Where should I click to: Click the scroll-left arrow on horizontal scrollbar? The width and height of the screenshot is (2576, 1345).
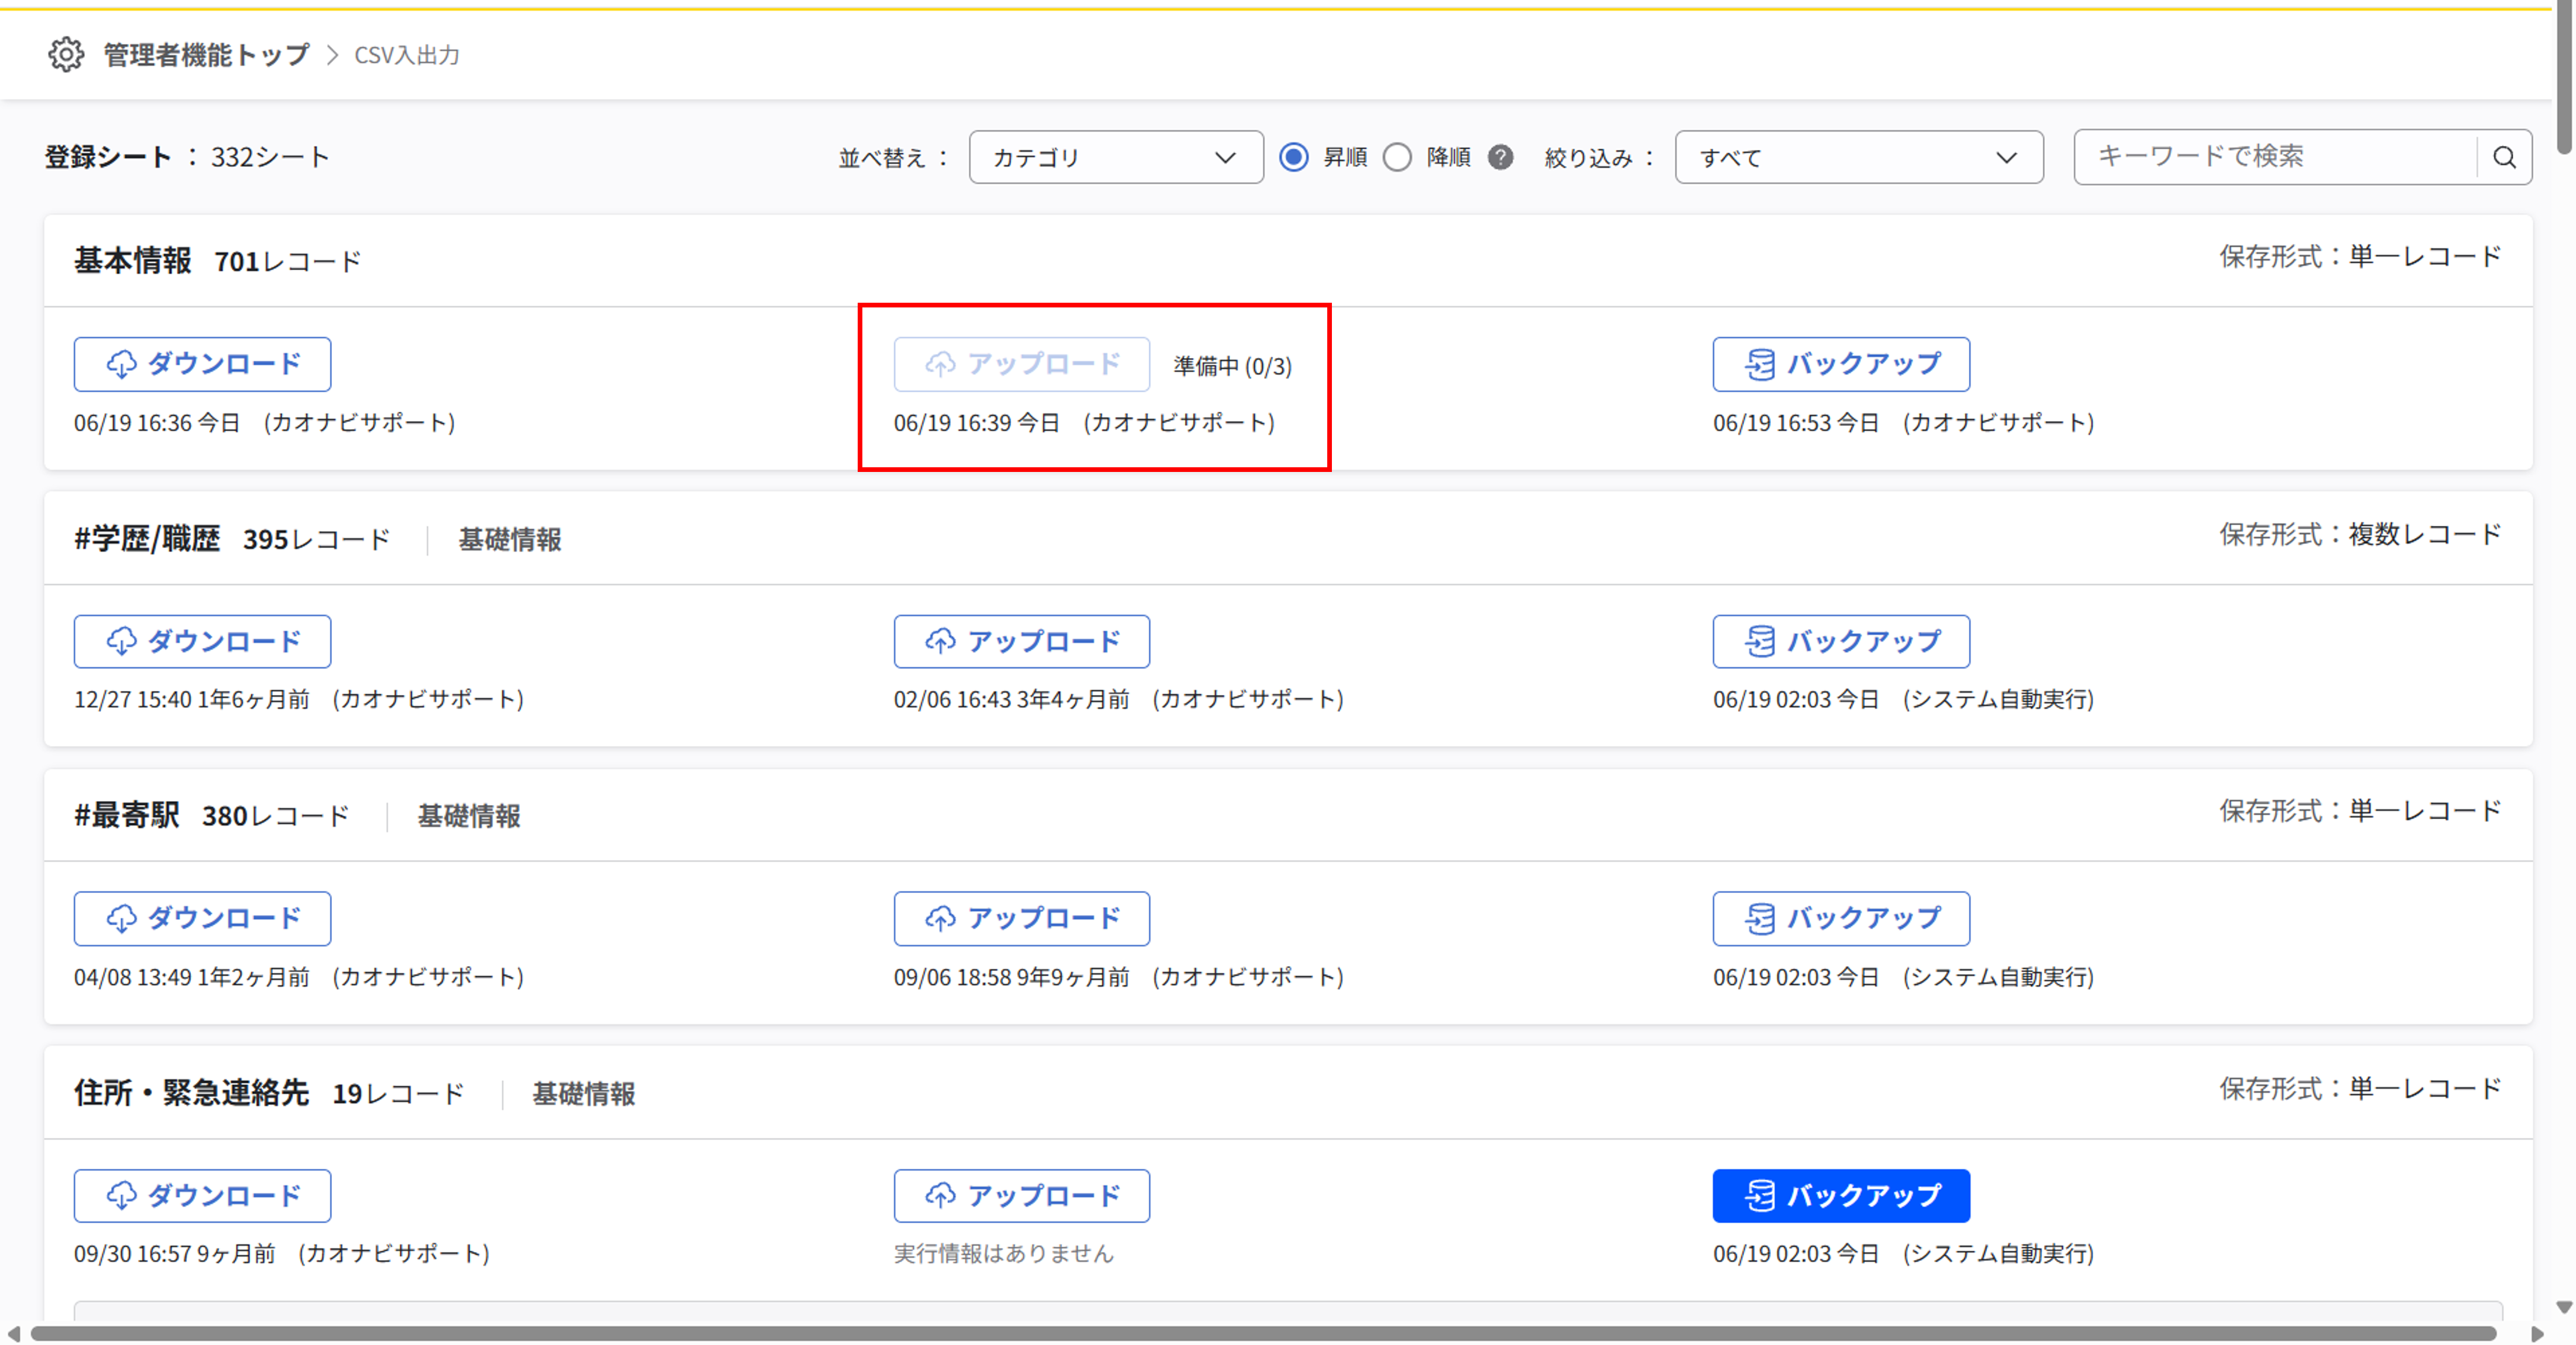coord(13,1334)
